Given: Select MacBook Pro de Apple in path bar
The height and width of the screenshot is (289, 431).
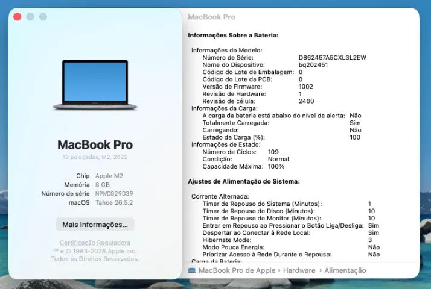Looking at the screenshot, I should click(237, 270).
